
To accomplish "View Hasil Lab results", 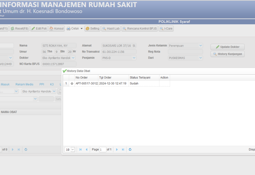I will (111, 29).
